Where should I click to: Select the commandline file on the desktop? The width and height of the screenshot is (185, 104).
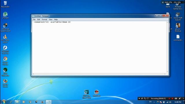[x=178, y=38]
